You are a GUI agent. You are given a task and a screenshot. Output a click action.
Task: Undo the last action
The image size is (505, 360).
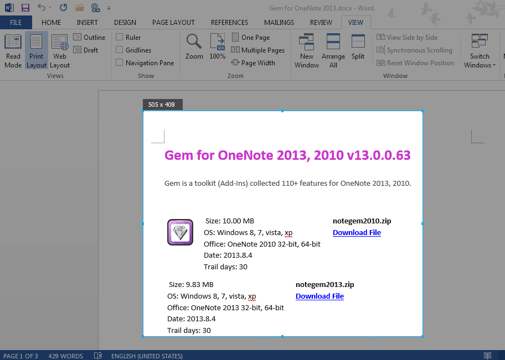click(41, 7)
